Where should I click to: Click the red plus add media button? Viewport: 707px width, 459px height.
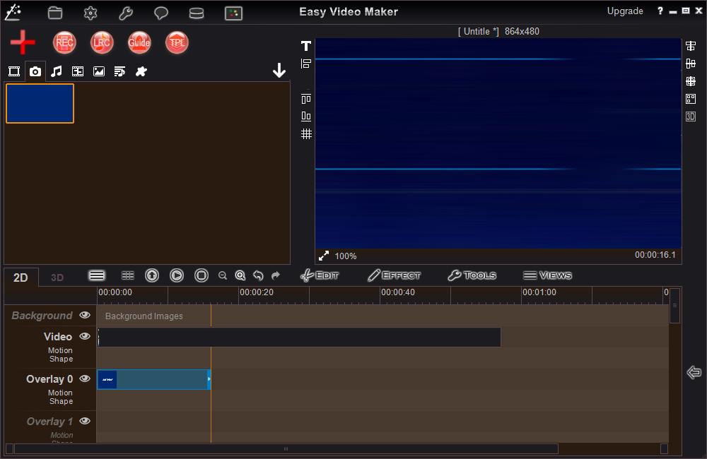[x=23, y=42]
